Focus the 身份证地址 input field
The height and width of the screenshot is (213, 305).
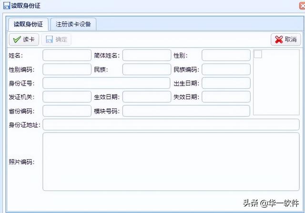tap(171, 125)
